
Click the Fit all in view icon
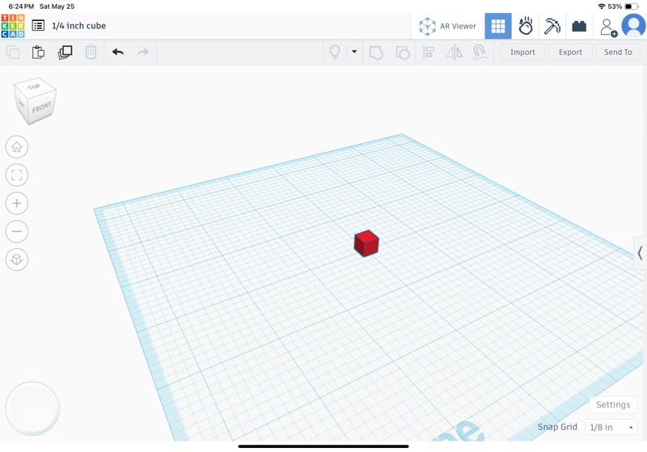[x=17, y=175]
